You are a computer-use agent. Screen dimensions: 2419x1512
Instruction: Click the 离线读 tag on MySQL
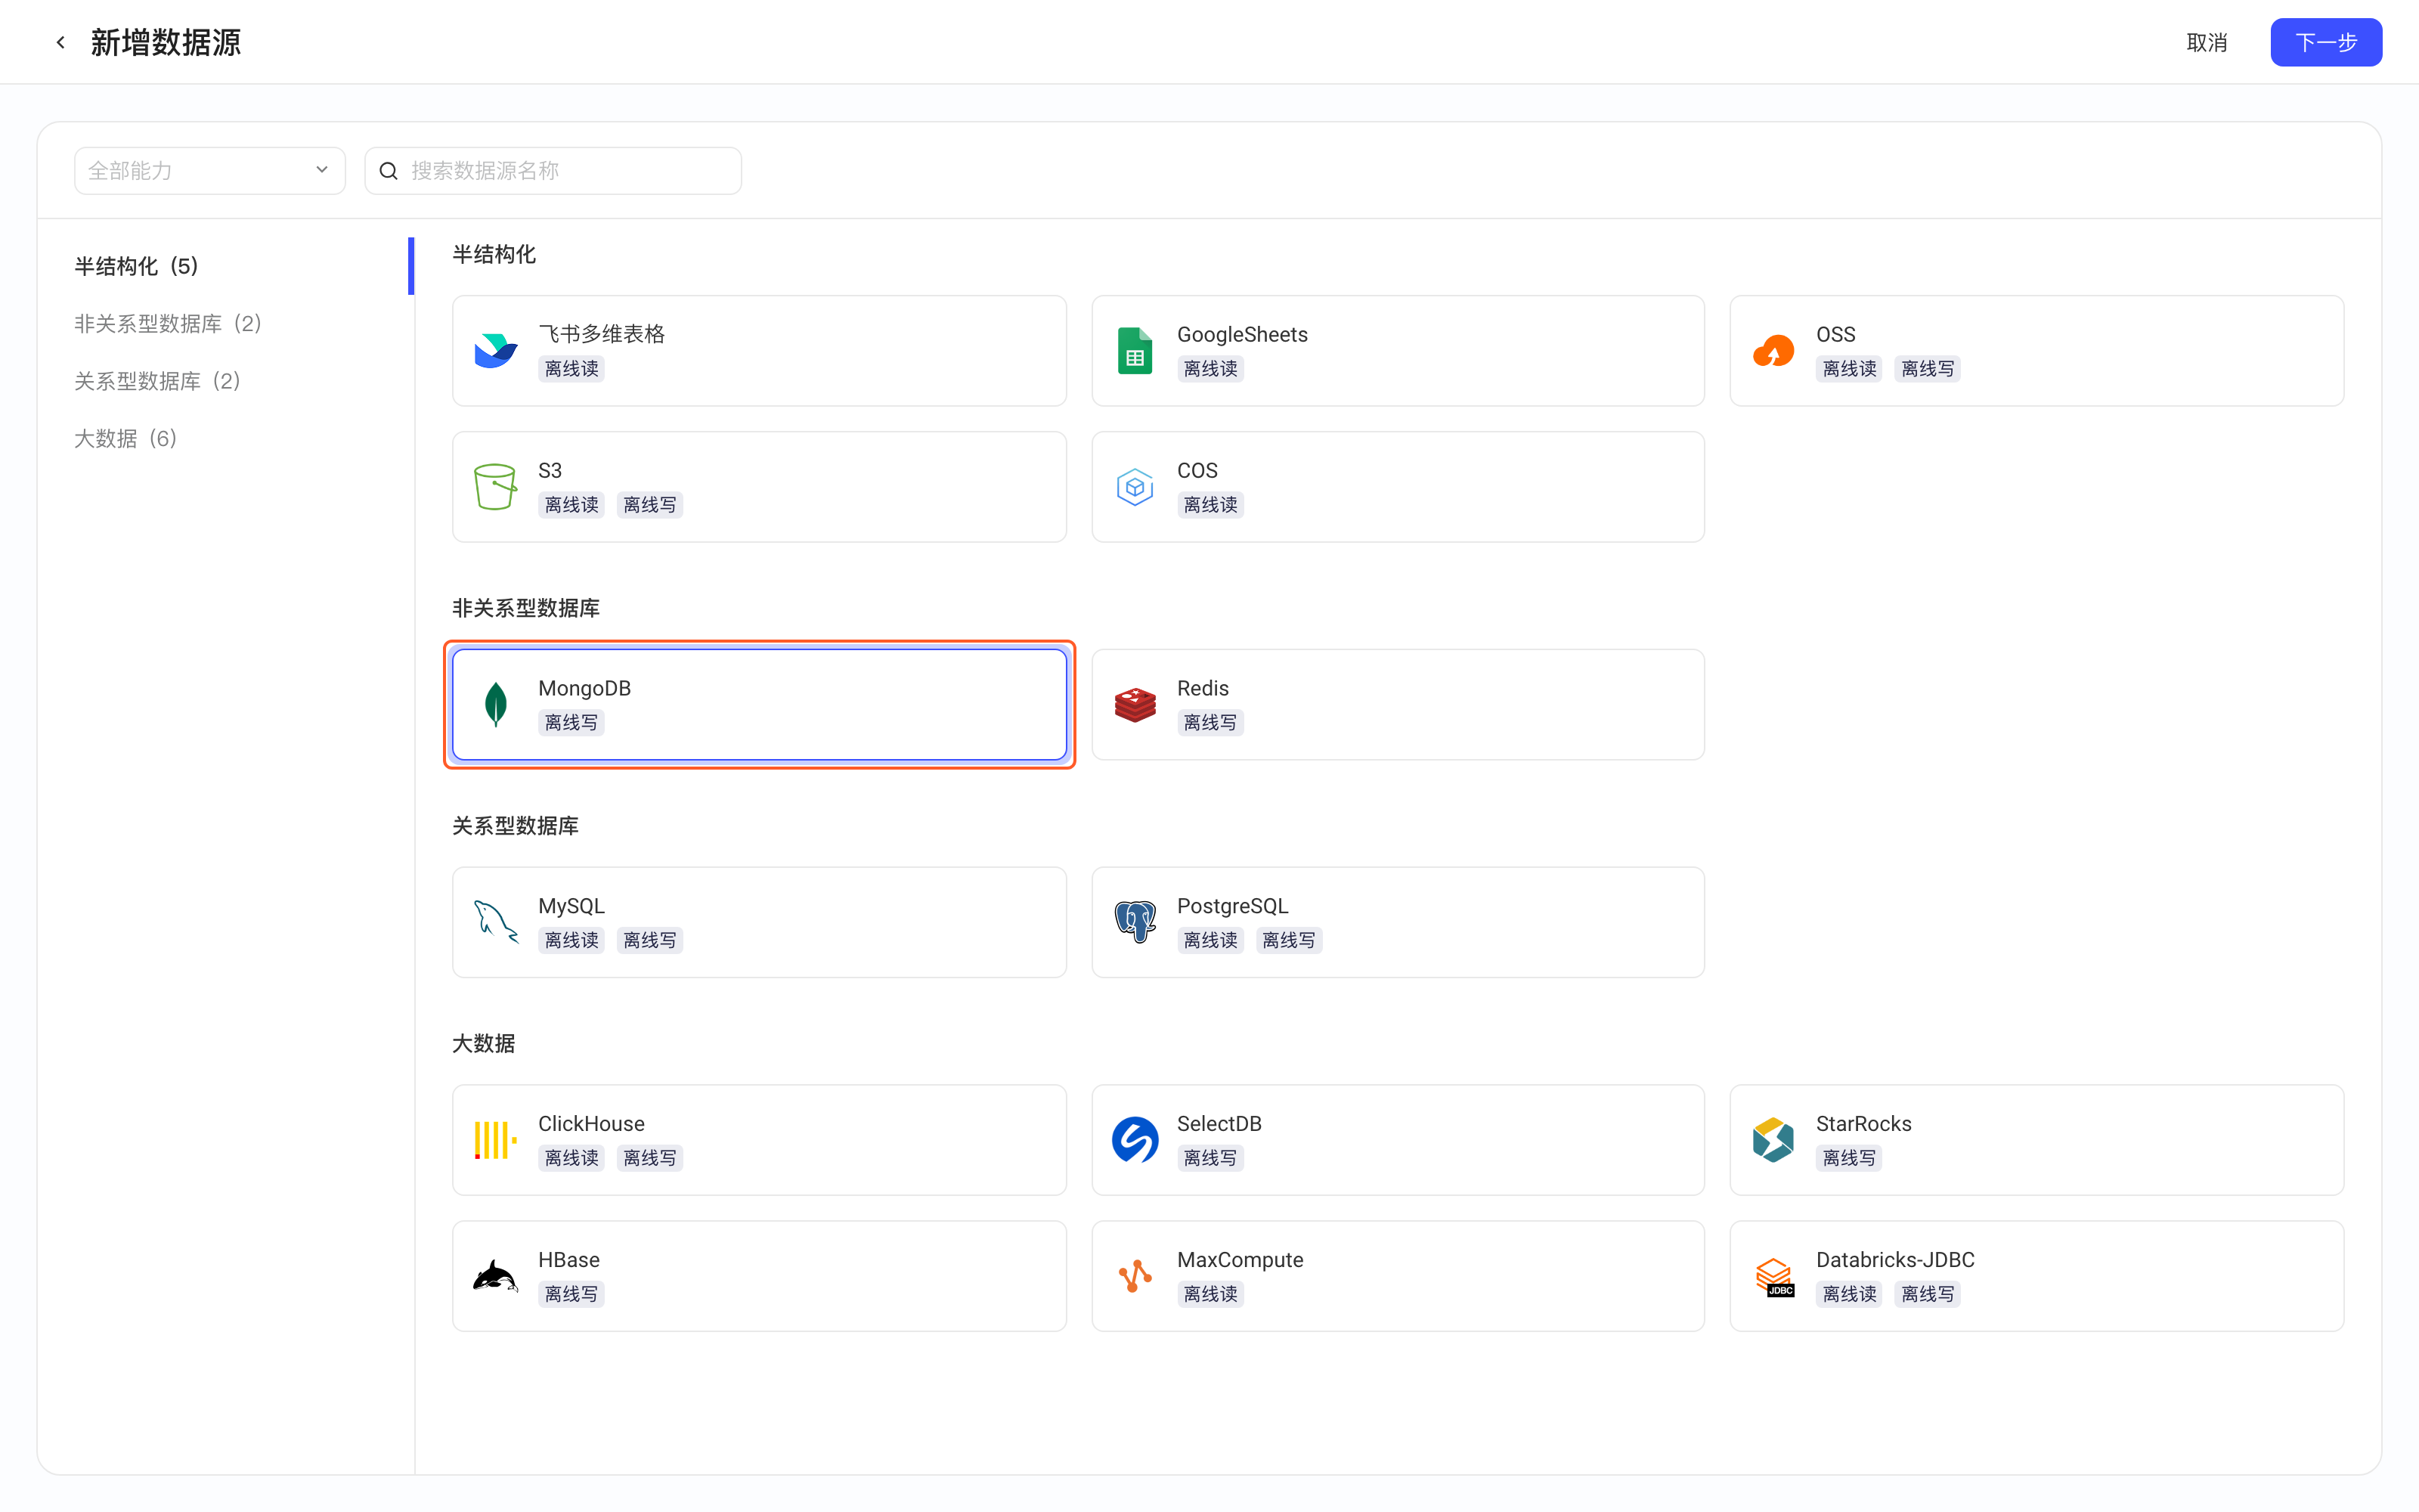[571, 940]
